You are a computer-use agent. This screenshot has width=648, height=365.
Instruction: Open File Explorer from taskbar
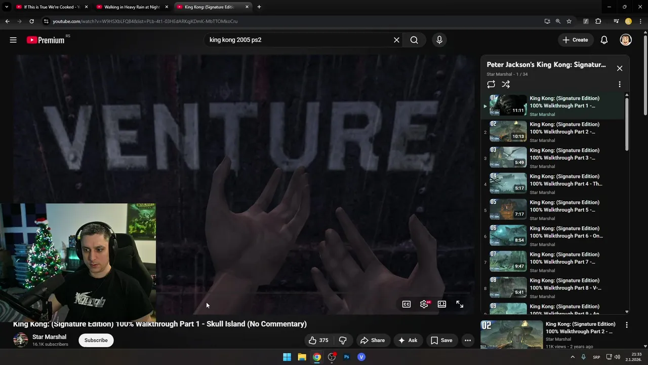coord(302,357)
